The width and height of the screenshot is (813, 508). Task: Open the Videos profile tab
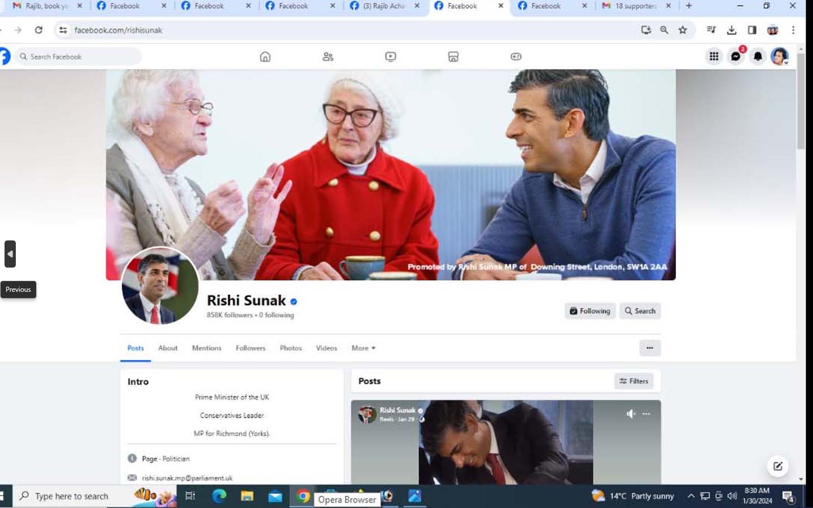coord(326,348)
